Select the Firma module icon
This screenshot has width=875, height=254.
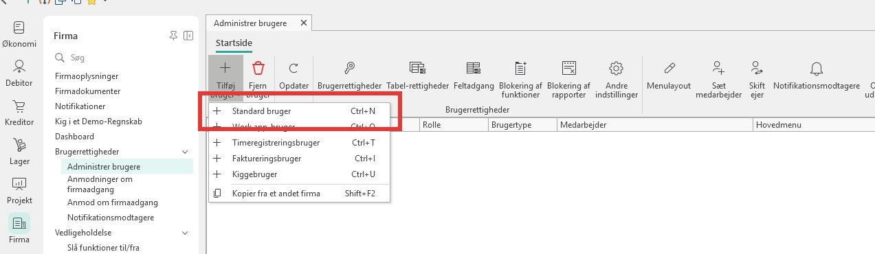[x=19, y=223]
